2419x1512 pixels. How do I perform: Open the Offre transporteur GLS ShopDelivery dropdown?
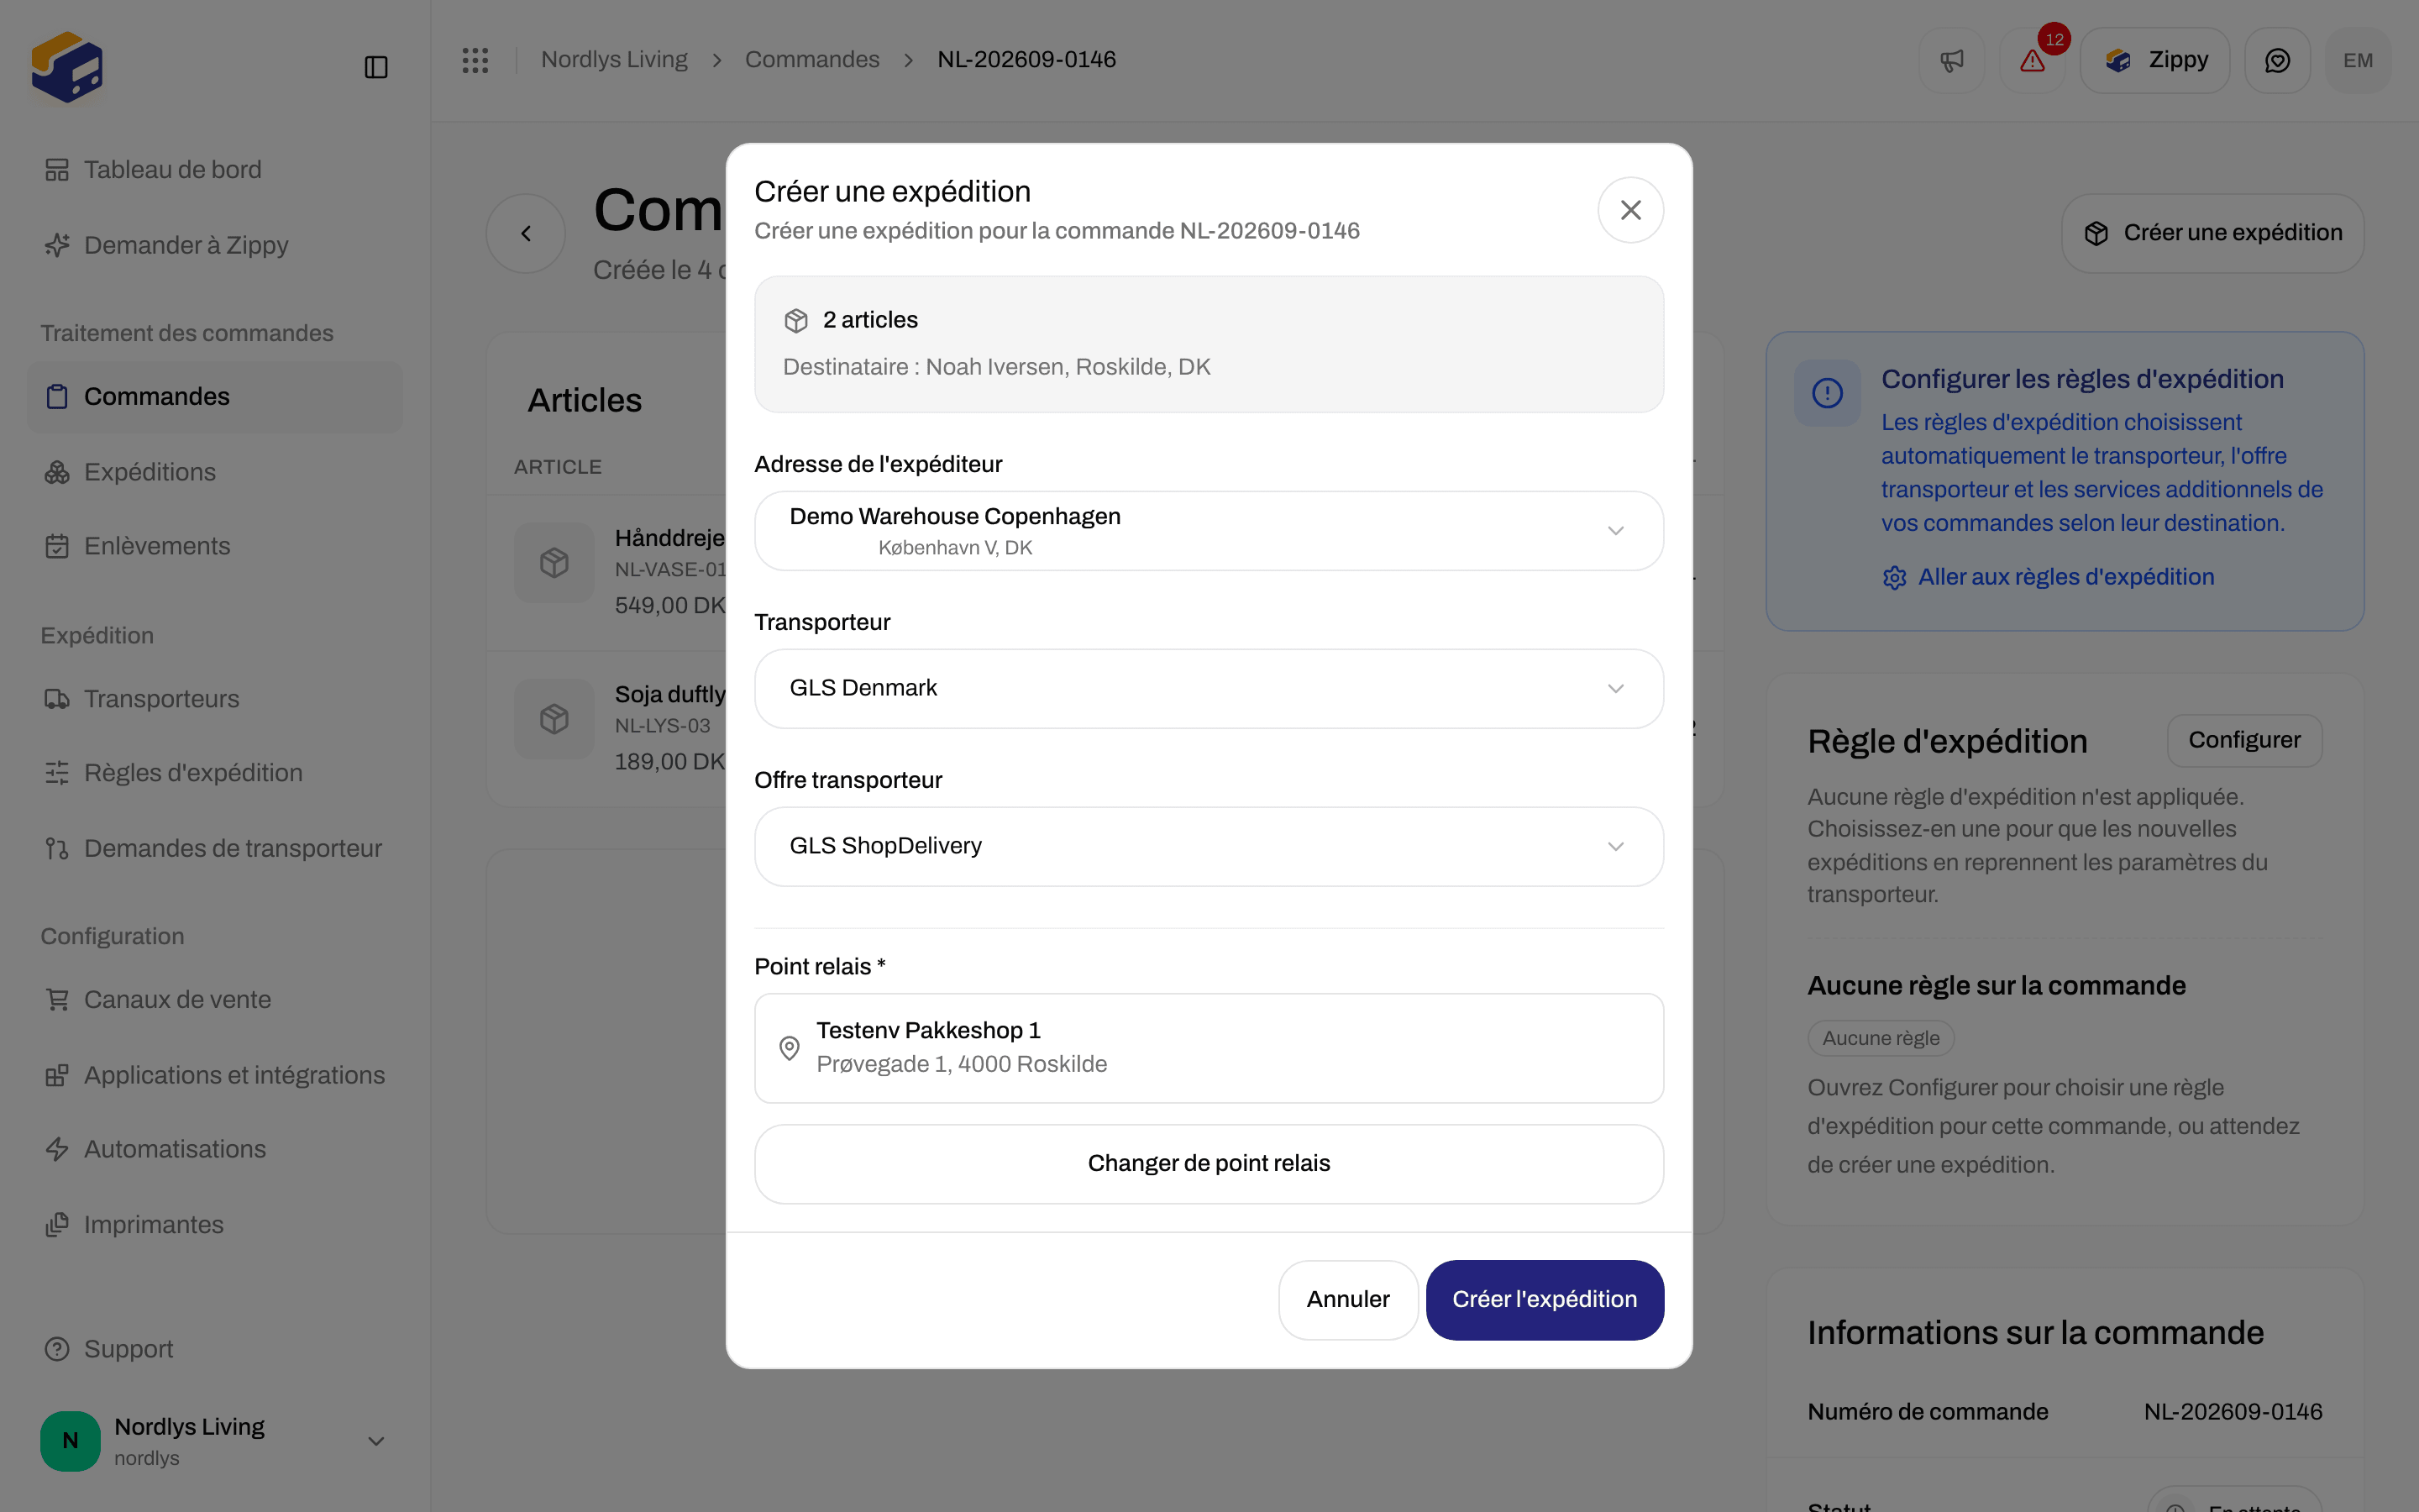1209,847
